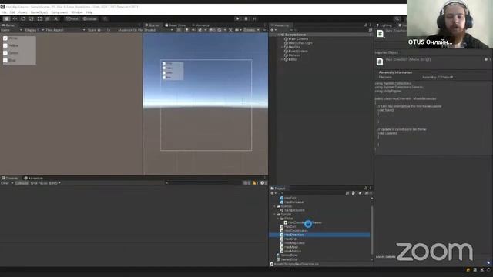Open the Shaded draw mode dropdown
This screenshot has height=277, width=493.
coord(159,30)
